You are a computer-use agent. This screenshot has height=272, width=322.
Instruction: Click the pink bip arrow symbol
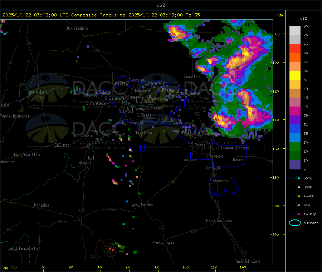(x=295, y=205)
